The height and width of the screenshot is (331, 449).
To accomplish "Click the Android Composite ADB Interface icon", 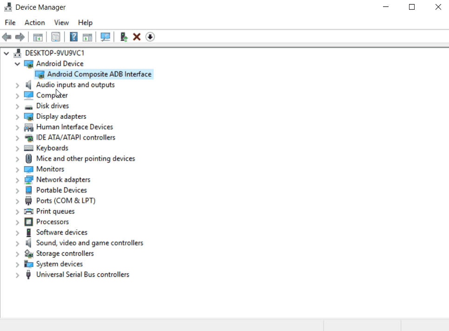I will [40, 74].
